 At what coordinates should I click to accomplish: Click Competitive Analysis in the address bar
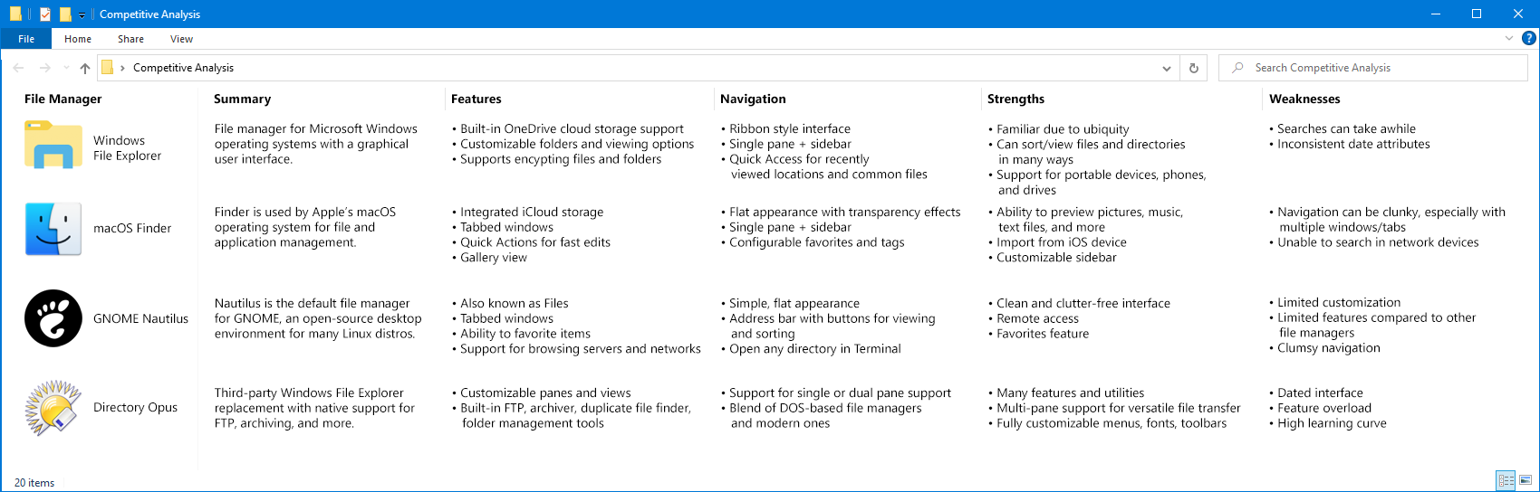point(183,68)
